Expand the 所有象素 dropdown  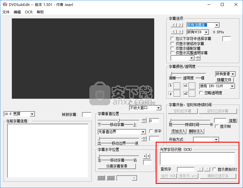coord(233,74)
